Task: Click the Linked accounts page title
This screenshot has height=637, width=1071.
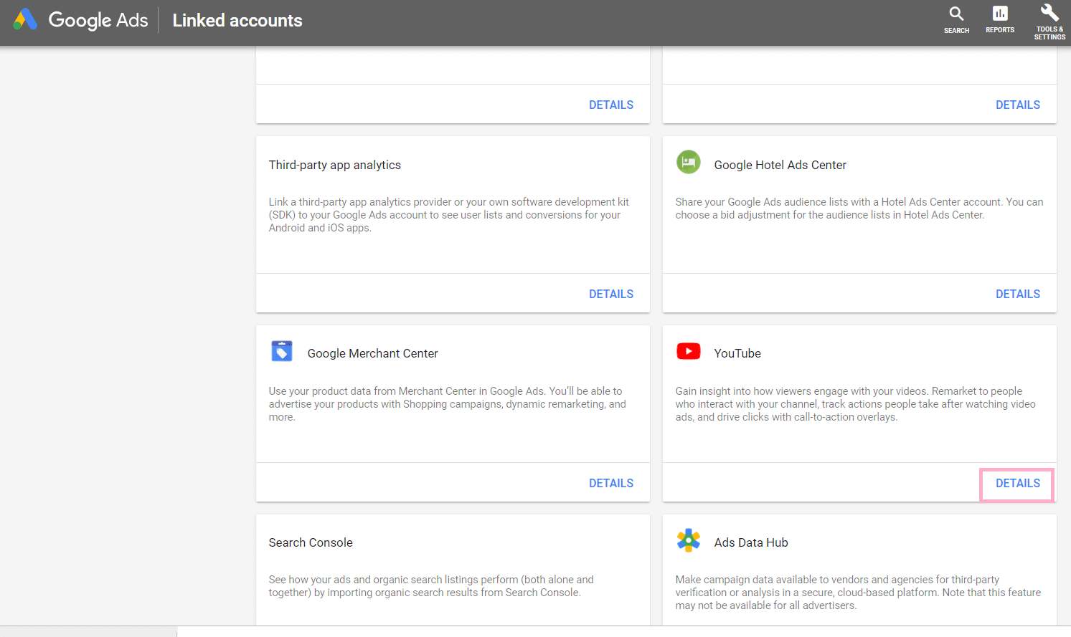Action: pyautogui.click(x=237, y=20)
